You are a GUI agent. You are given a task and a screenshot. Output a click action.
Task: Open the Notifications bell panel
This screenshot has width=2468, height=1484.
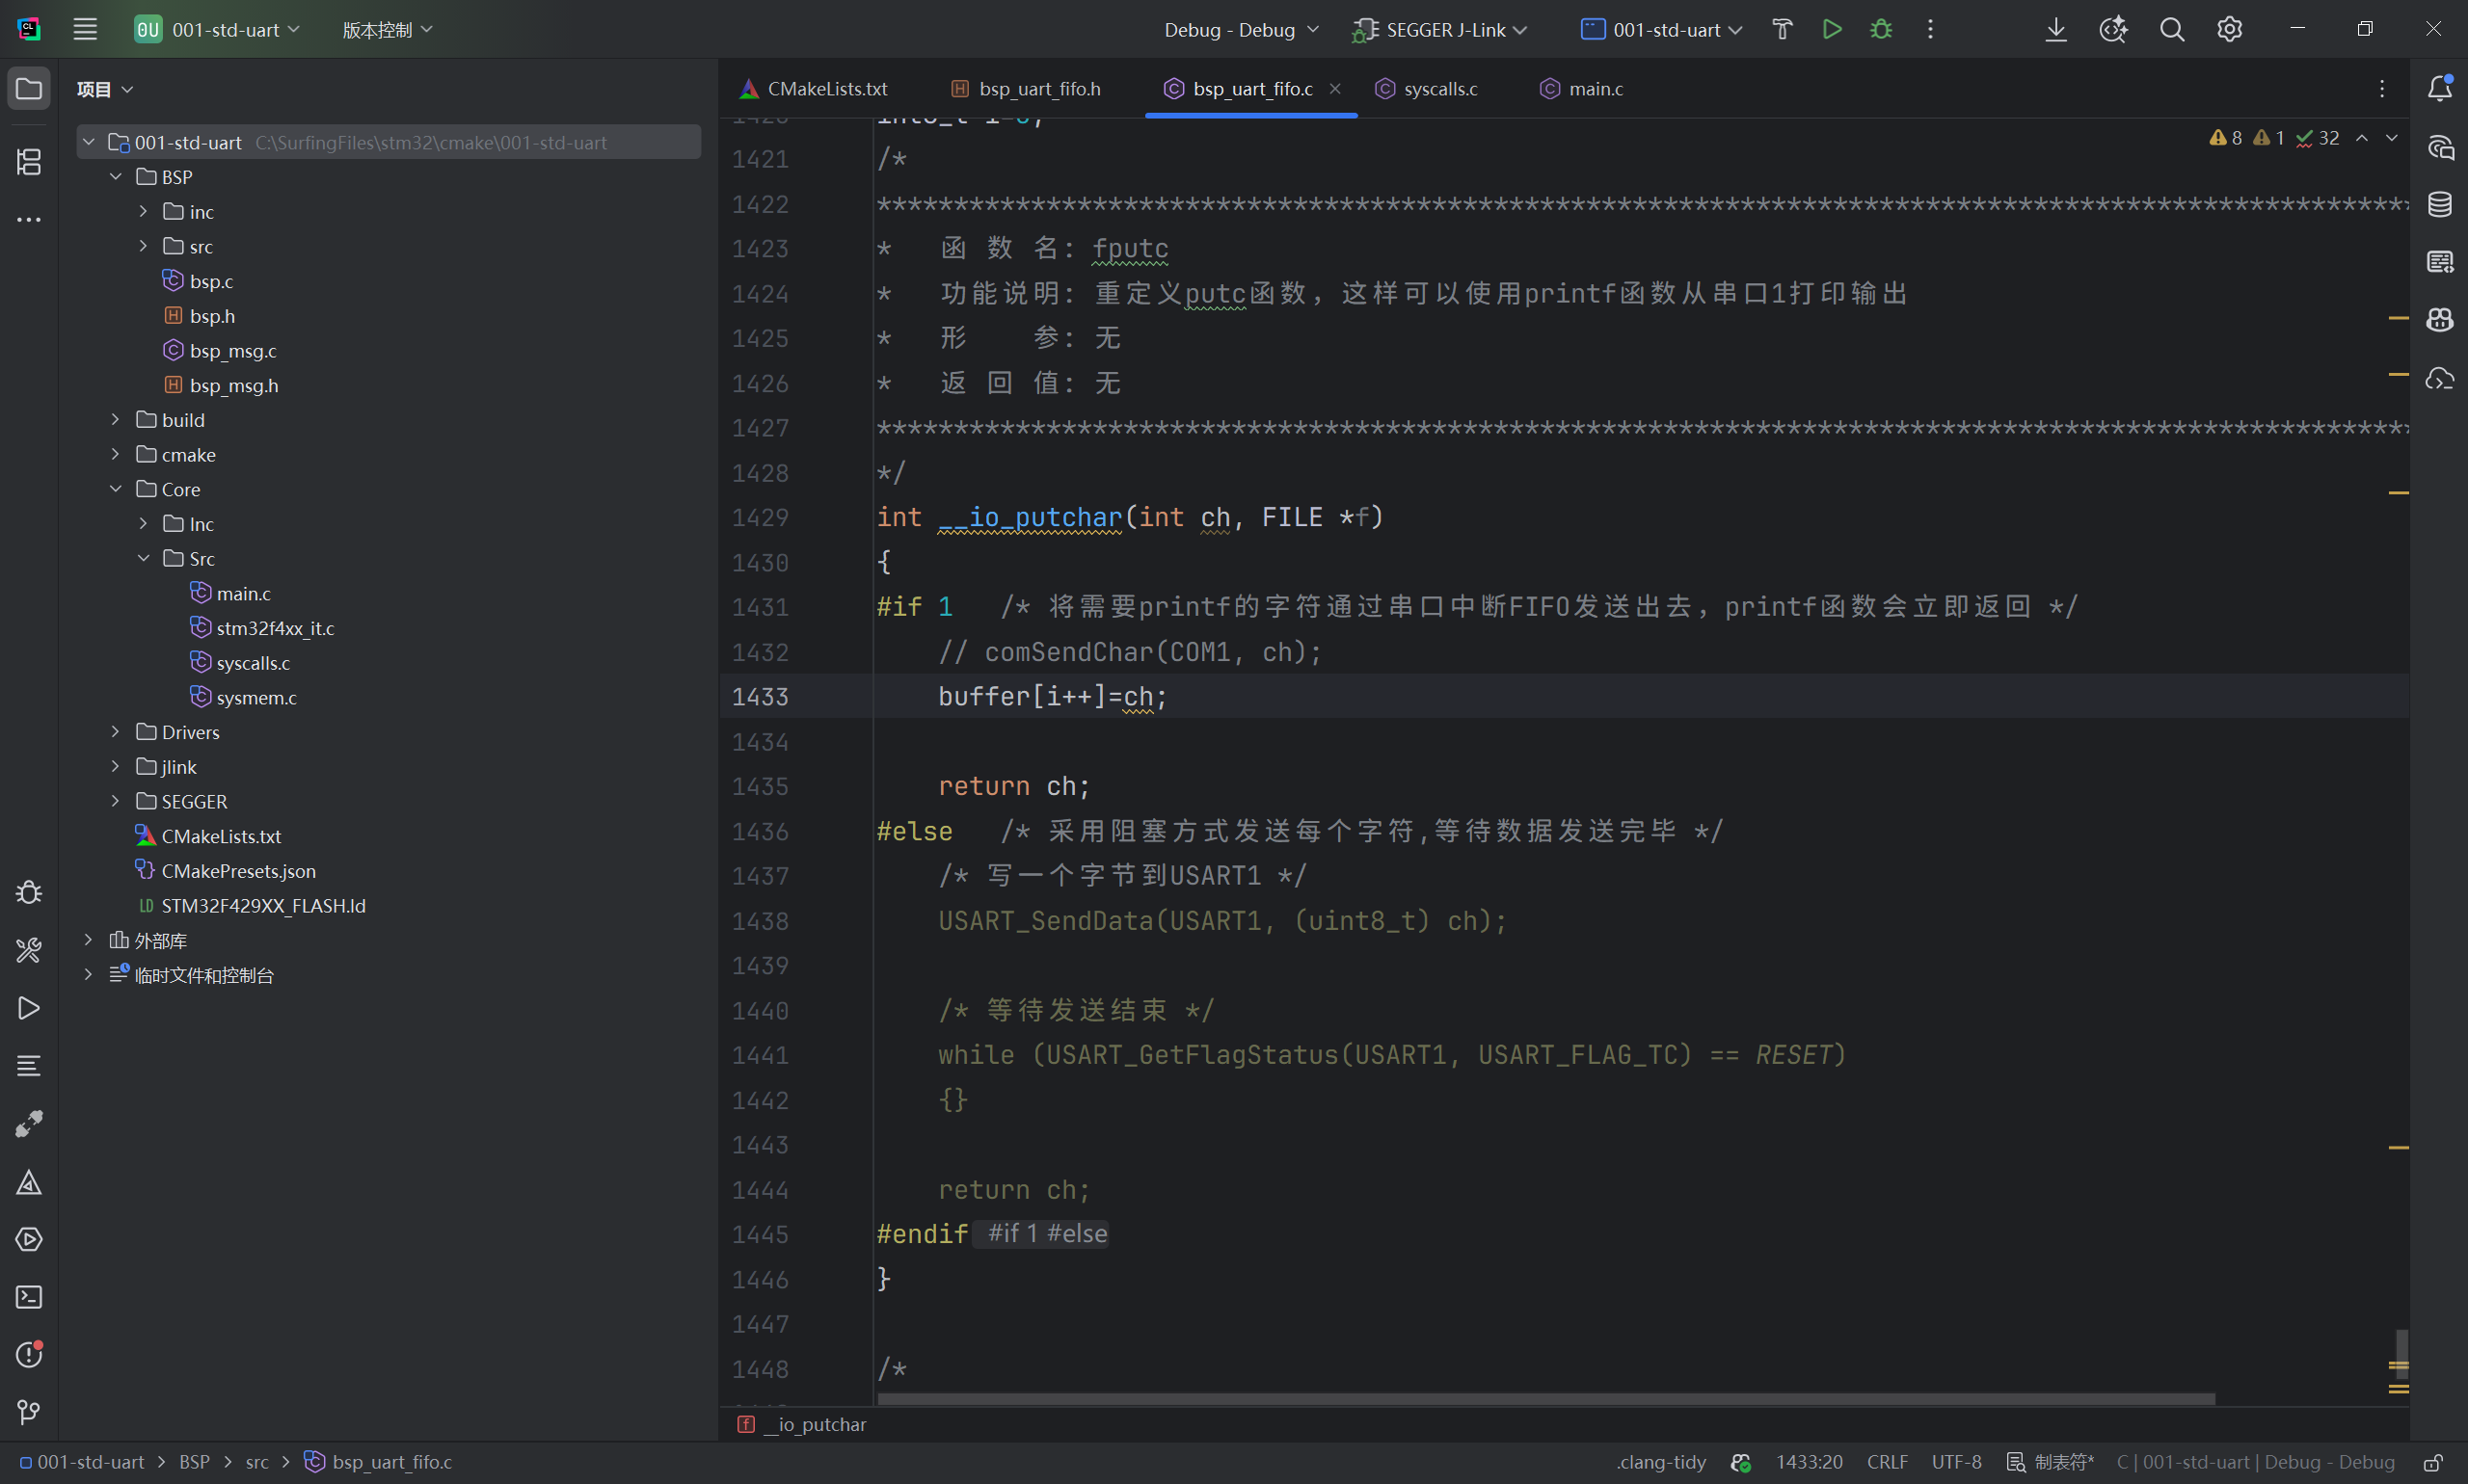(x=2440, y=89)
